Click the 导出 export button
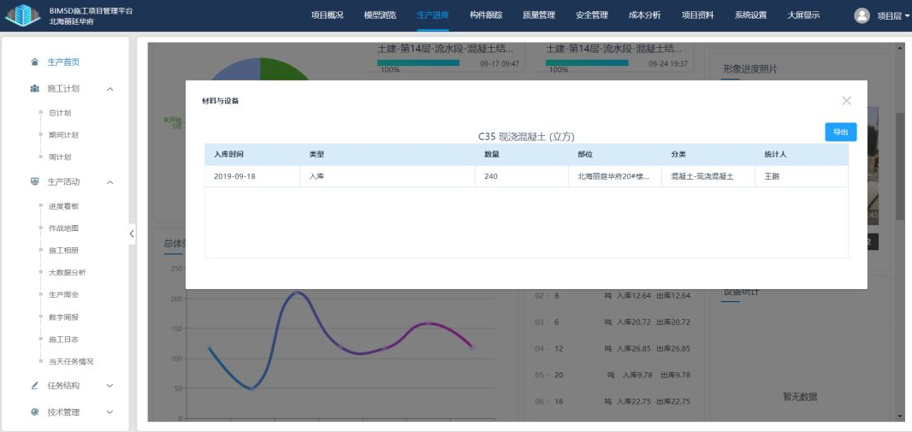912x432 pixels. (840, 132)
